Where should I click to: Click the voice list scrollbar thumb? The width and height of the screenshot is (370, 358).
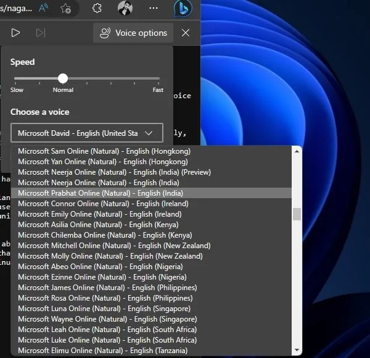[297, 214]
